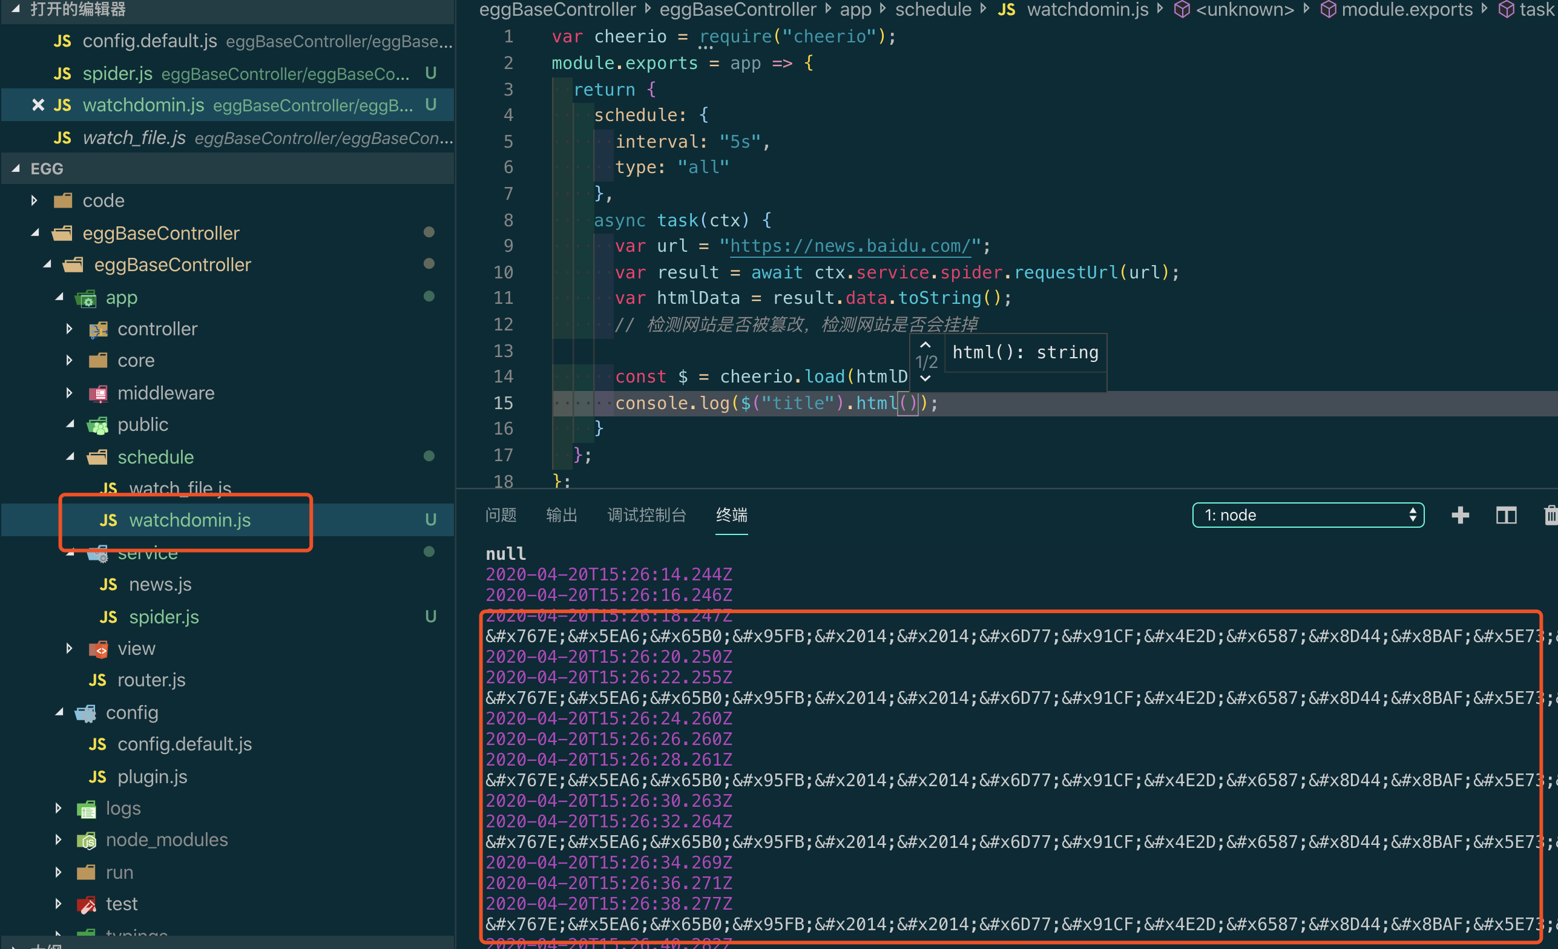Click module.exports in the breadcrumb bar
This screenshot has width=1558, height=949.
tap(1407, 10)
